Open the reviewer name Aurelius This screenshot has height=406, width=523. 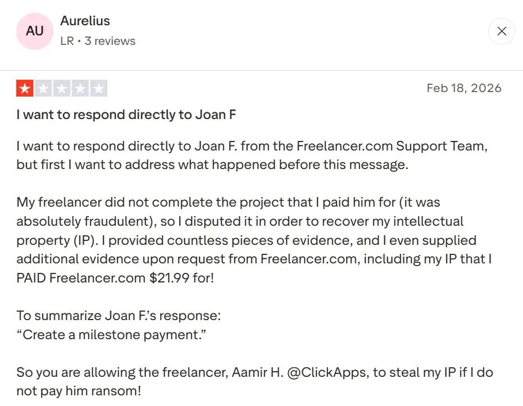coord(85,21)
